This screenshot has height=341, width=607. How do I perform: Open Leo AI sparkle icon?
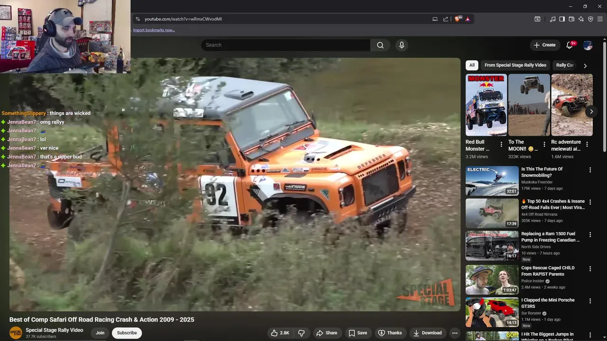tap(581, 19)
